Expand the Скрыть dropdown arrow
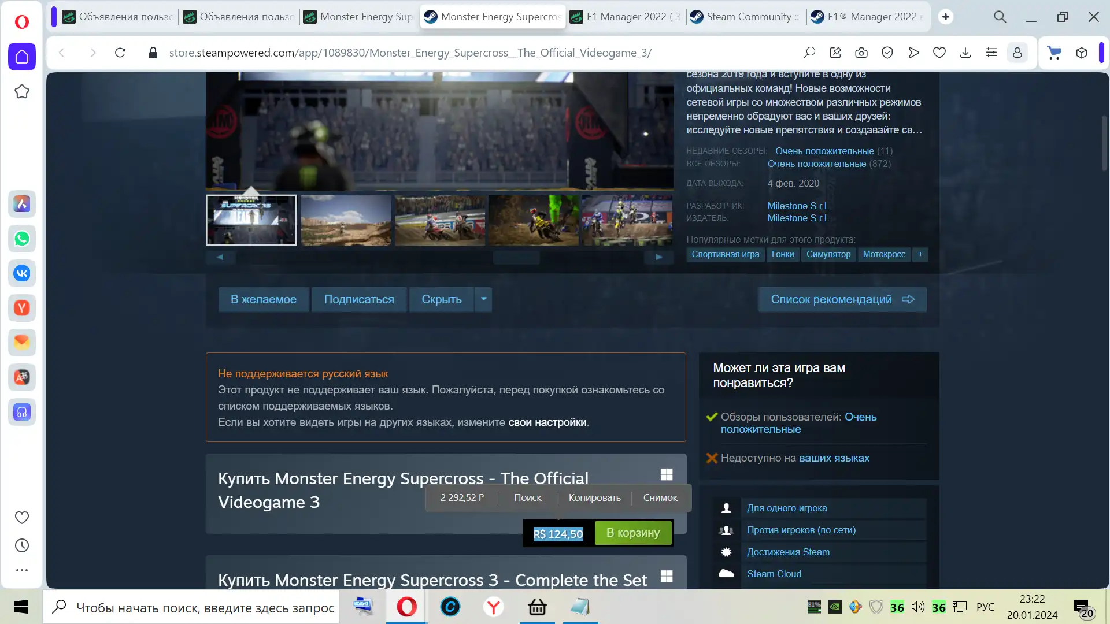Screen dimensions: 1110x624 [484, 299]
